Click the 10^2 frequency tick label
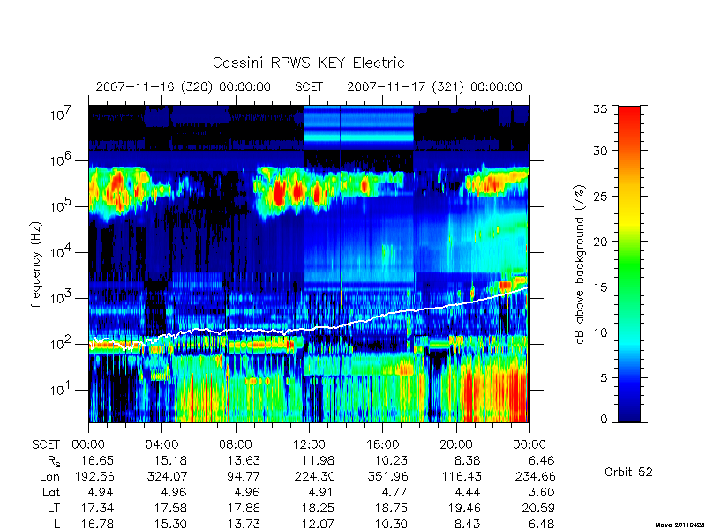 62,344
